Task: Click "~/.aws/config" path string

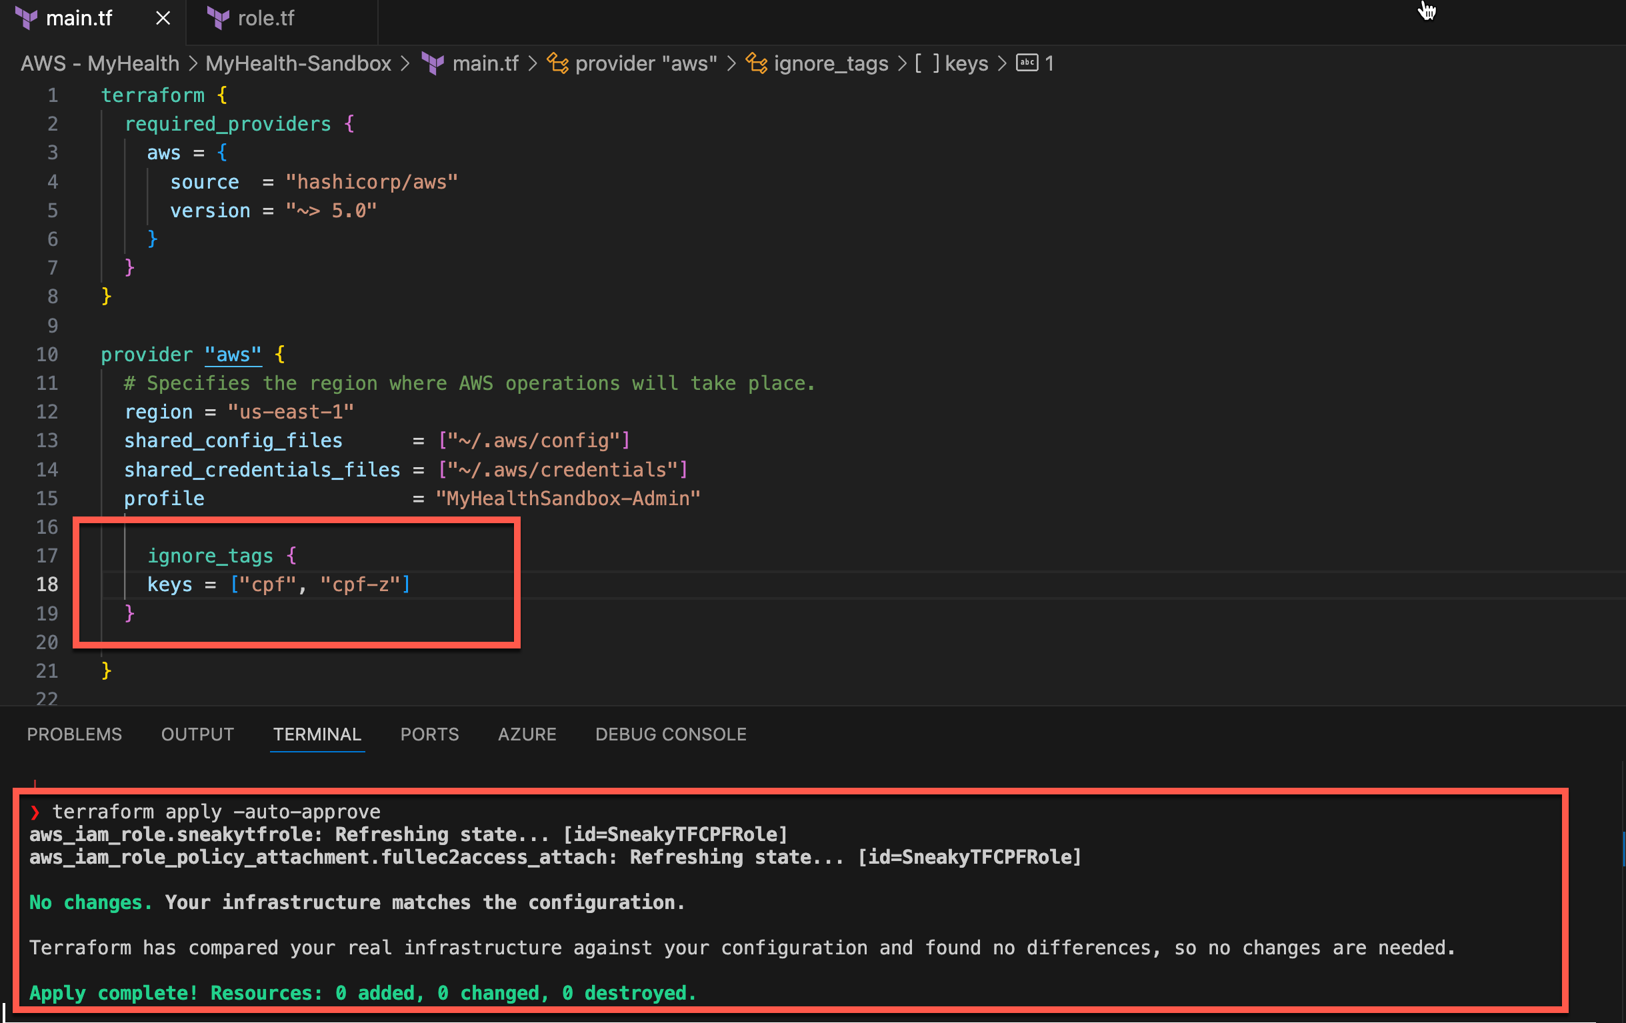Action: pos(534,441)
